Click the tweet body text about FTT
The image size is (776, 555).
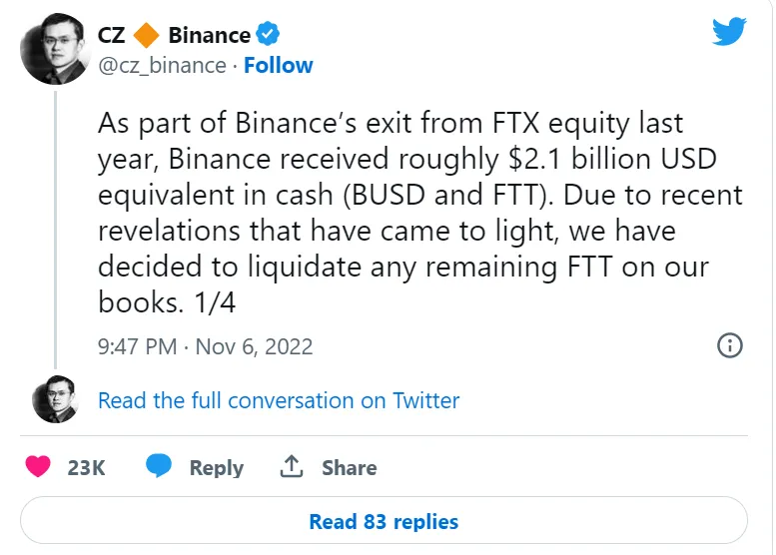pos(419,213)
